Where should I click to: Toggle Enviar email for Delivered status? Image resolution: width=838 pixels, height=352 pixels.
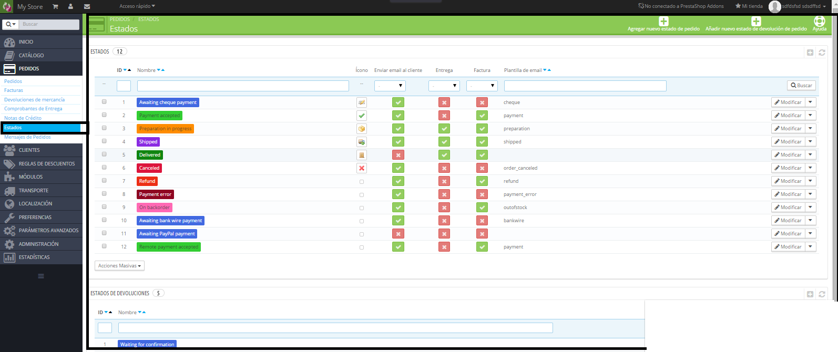398,155
